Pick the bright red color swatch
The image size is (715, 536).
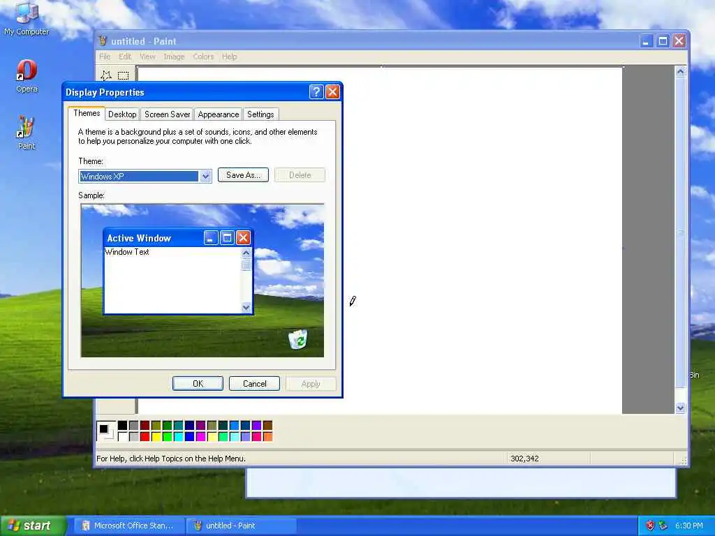click(145, 437)
